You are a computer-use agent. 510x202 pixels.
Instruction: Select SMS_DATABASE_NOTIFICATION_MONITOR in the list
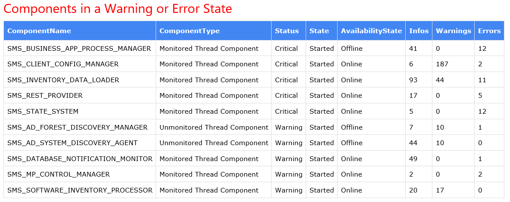(80, 159)
